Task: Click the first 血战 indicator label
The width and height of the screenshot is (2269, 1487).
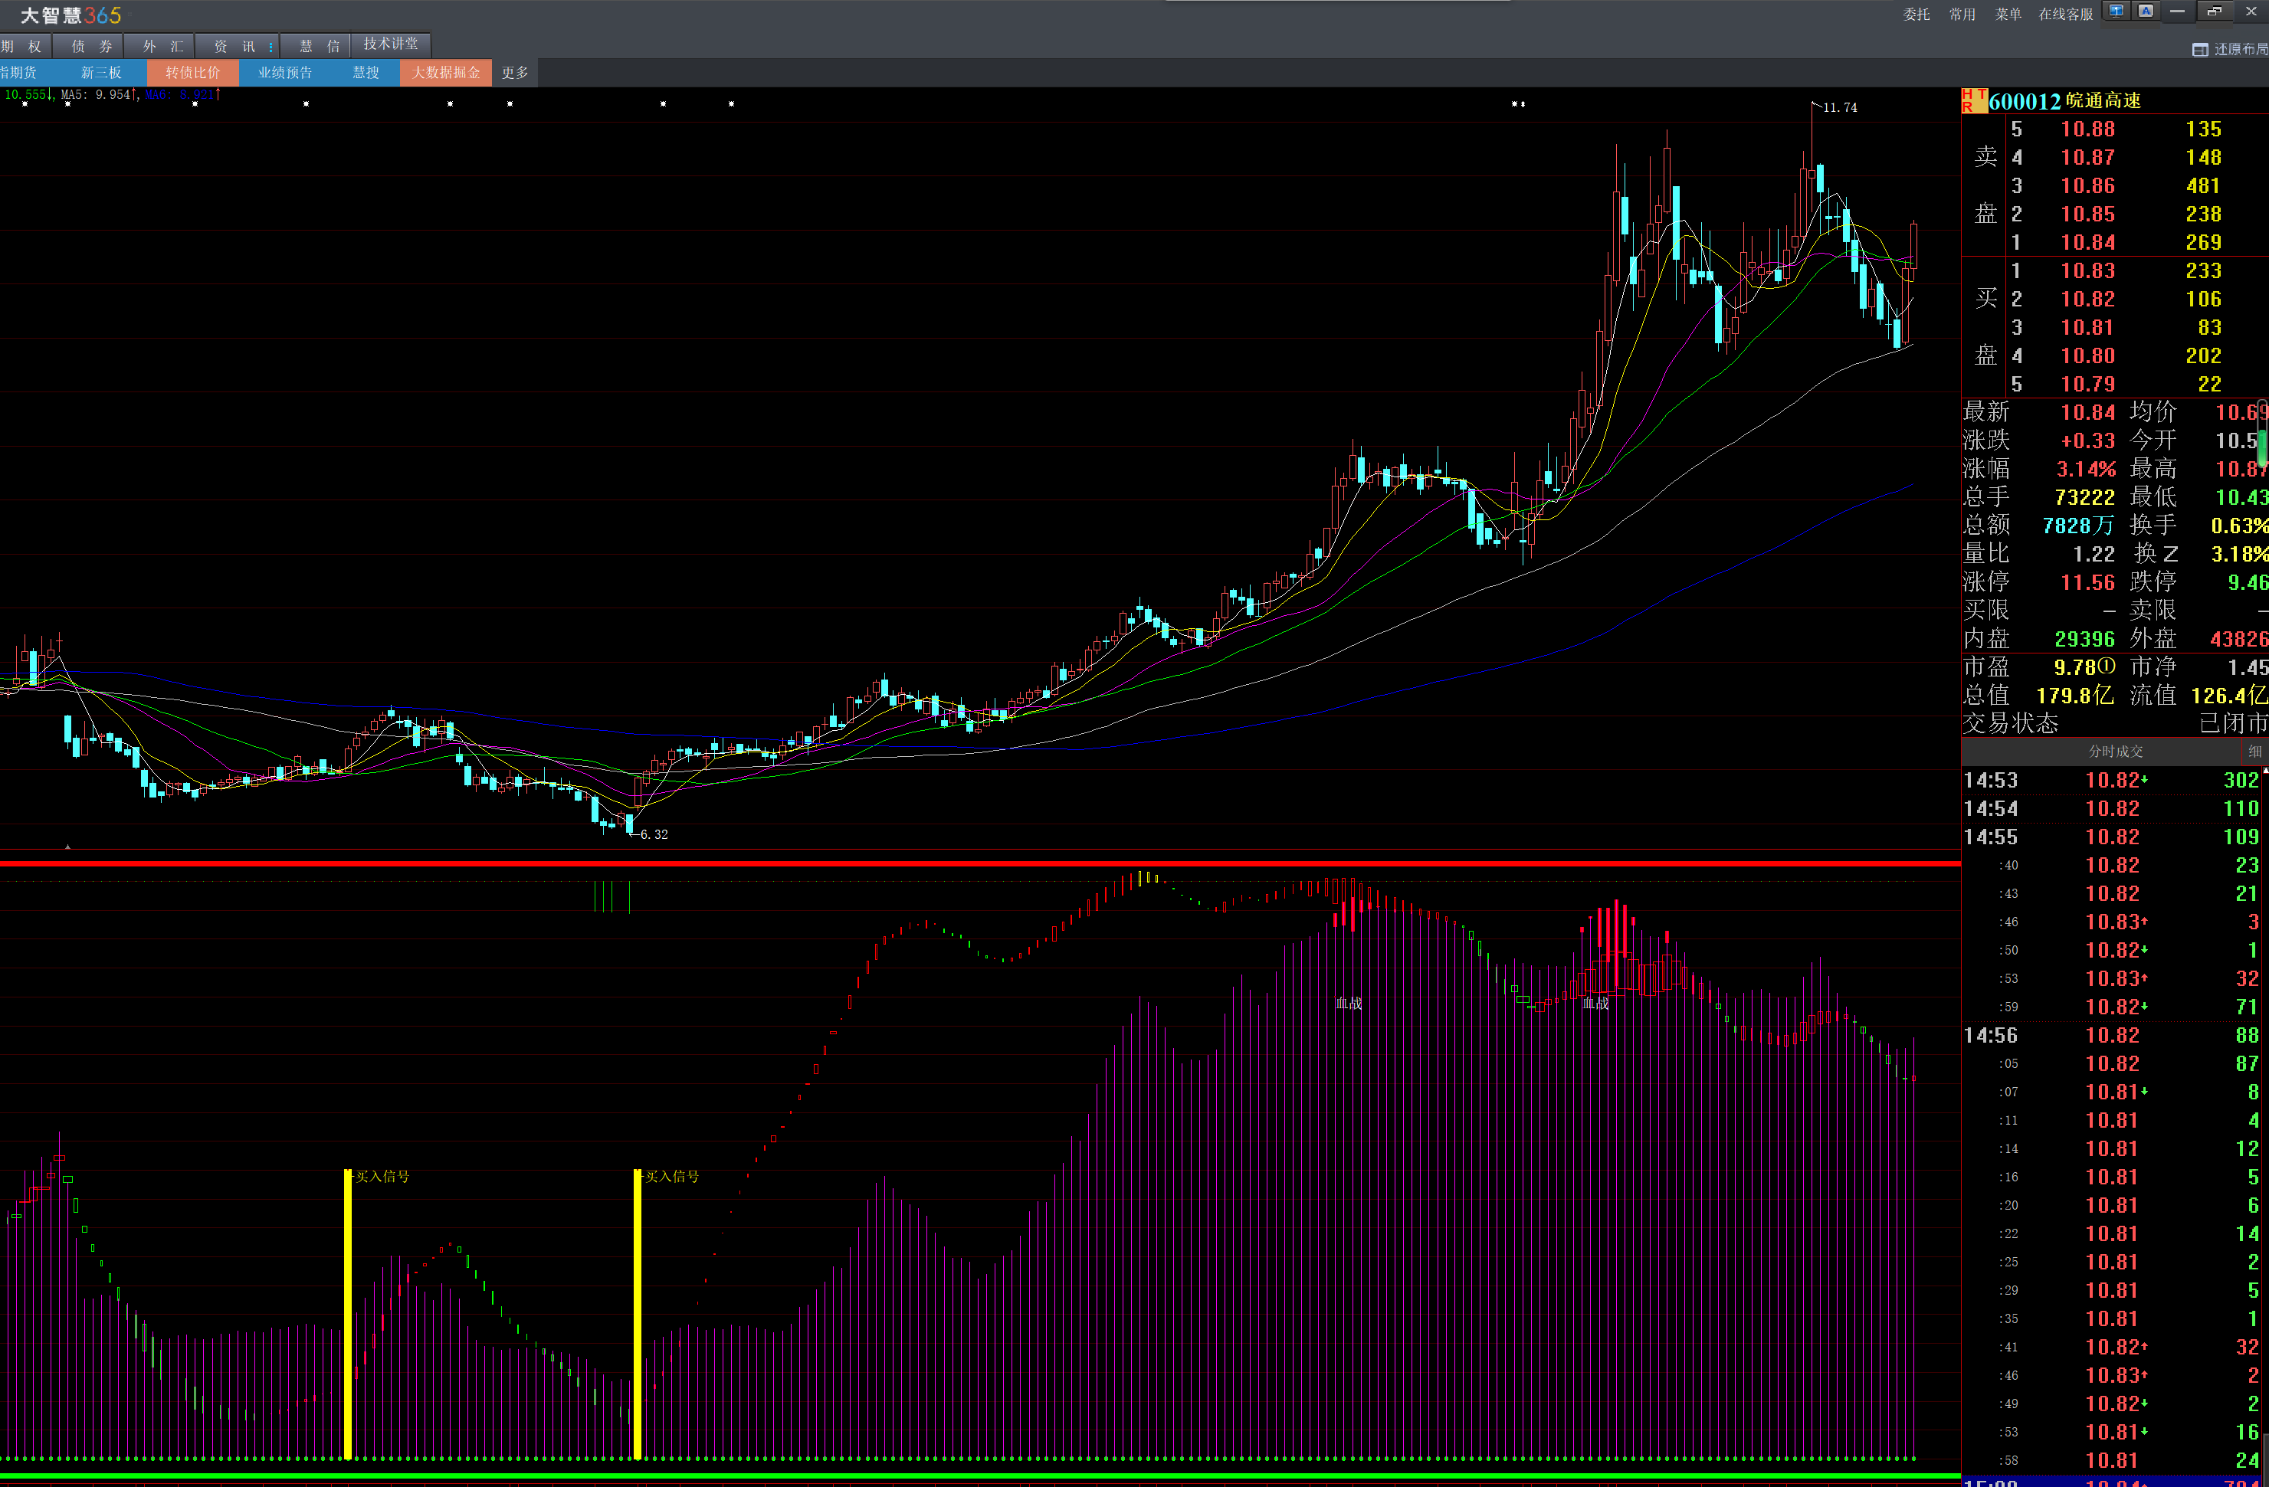Action: [x=1348, y=1003]
